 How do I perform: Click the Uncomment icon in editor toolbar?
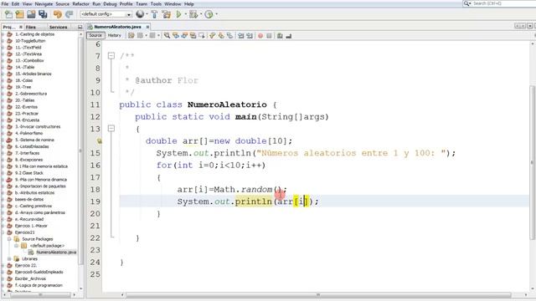pyautogui.click(x=288, y=35)
